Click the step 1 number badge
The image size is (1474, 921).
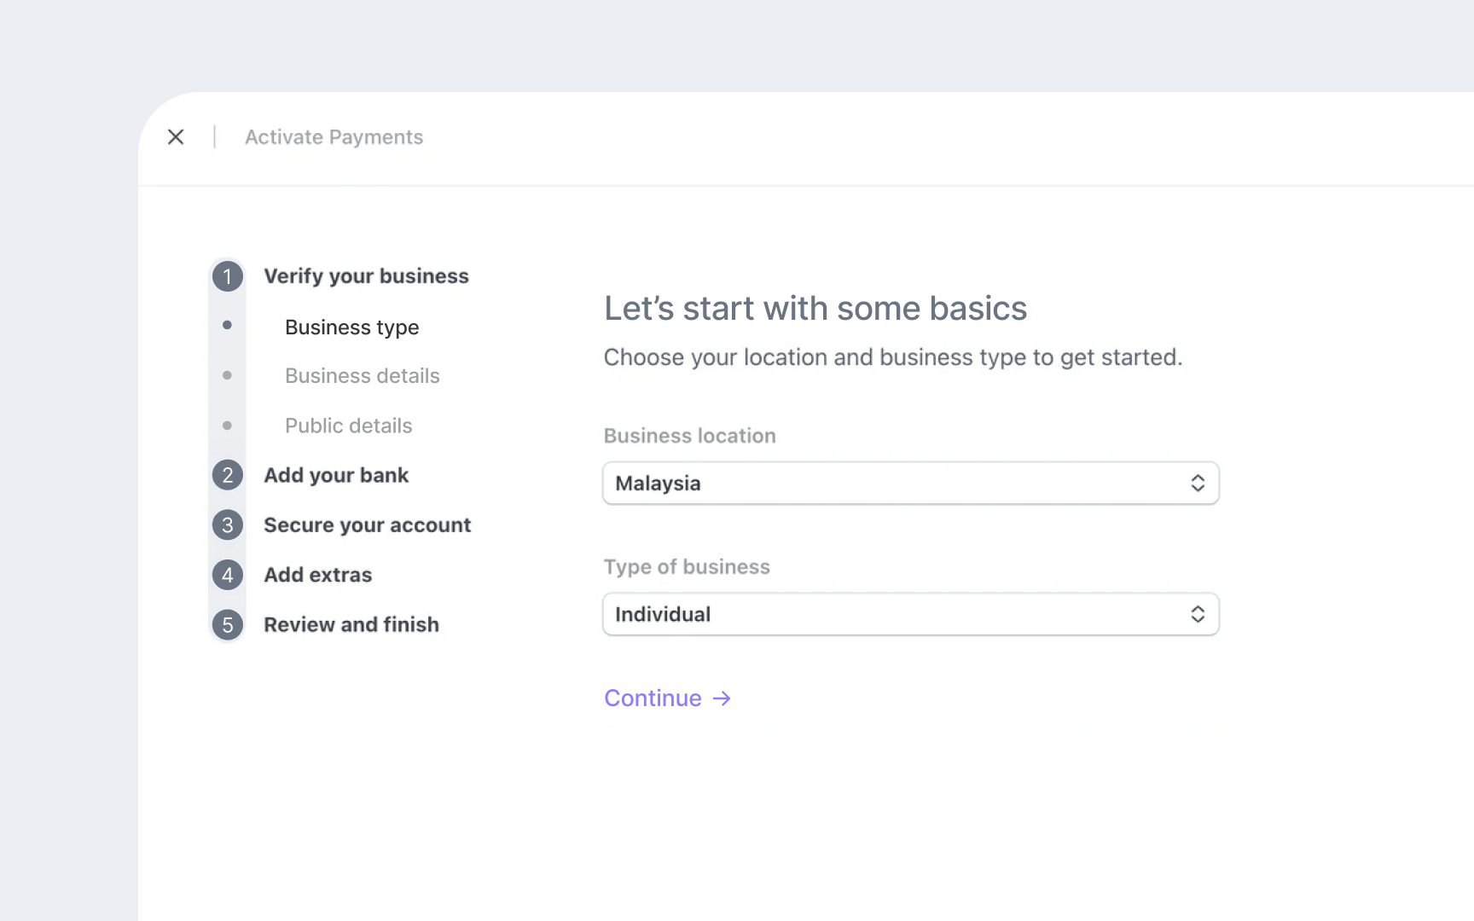[228, 276]
